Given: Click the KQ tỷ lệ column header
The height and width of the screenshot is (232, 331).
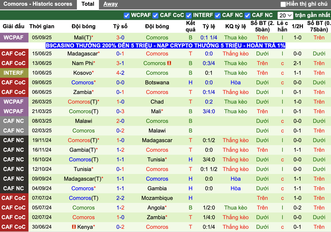Looking at the screenshot, I should tap(235, 26).
